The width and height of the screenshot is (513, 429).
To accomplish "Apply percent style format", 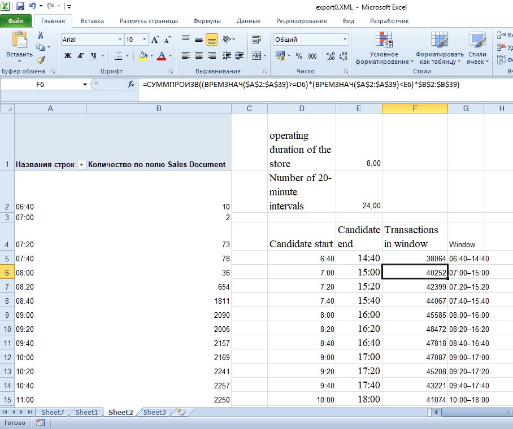I will point(299,56).
